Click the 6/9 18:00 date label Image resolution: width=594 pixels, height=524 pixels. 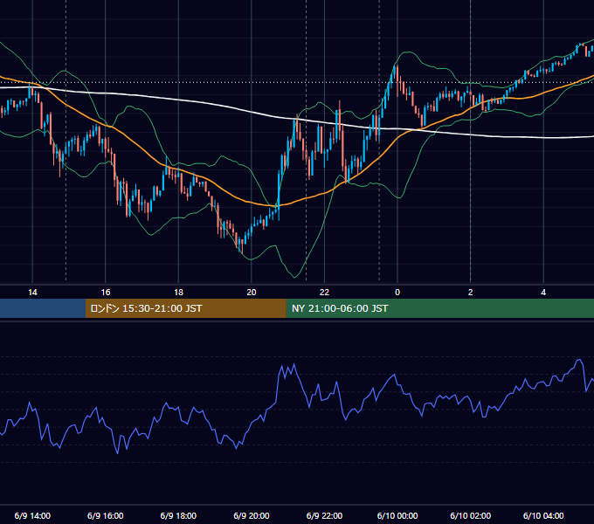point(178,515)
